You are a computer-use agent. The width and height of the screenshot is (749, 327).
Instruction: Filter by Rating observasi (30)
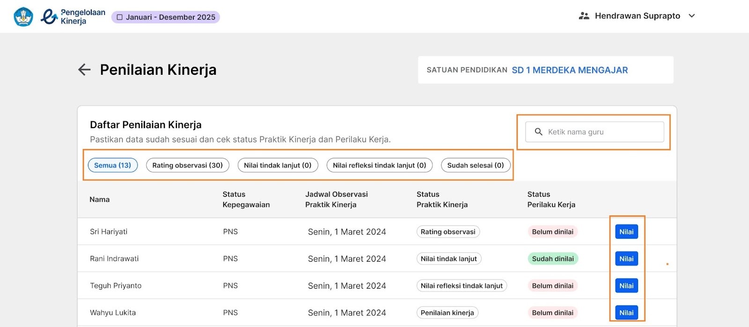[187, 165]
